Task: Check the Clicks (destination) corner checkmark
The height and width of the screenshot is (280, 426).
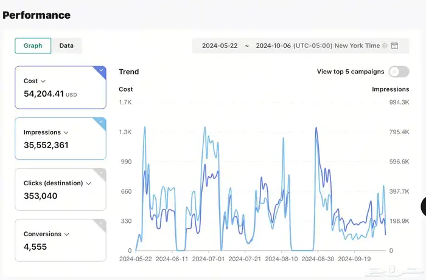Action: (102, 172)
